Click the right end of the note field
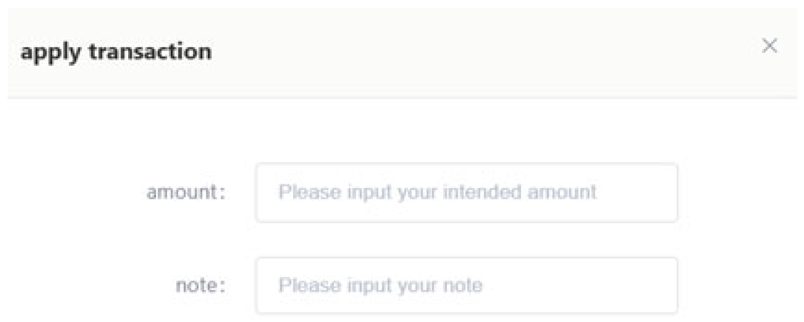Viewport: 804px width, 322px height. point(655,285)
